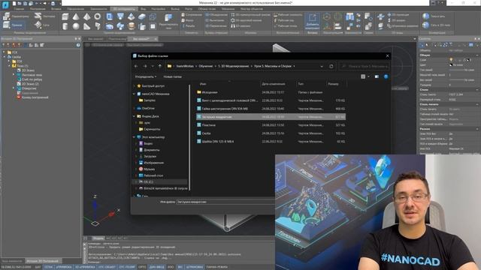
Task: Toggle ВЕС lineweight display in status bar
Action: [x=180, y=267]
